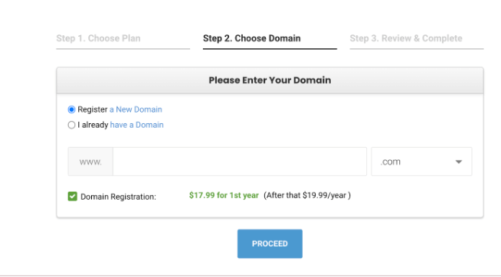Click the "I already" text beside second radio
501x277 pixels.
(93, 125)
